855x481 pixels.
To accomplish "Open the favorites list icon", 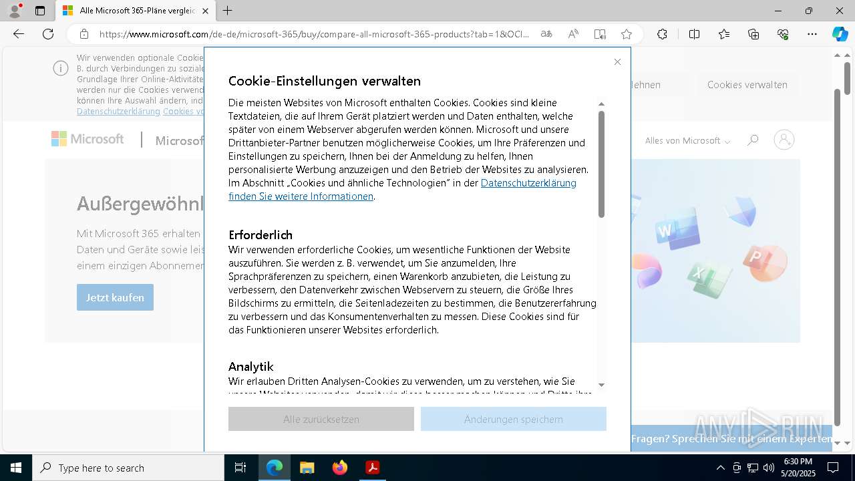I will pos(724,34).
